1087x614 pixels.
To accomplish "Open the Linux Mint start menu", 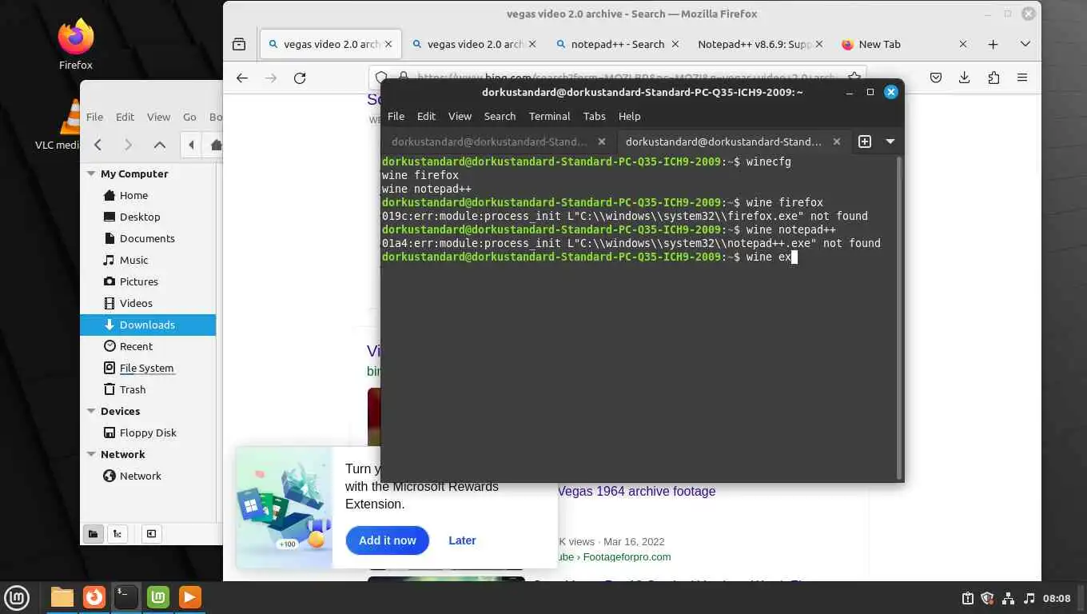I will (x=18, y=597).
